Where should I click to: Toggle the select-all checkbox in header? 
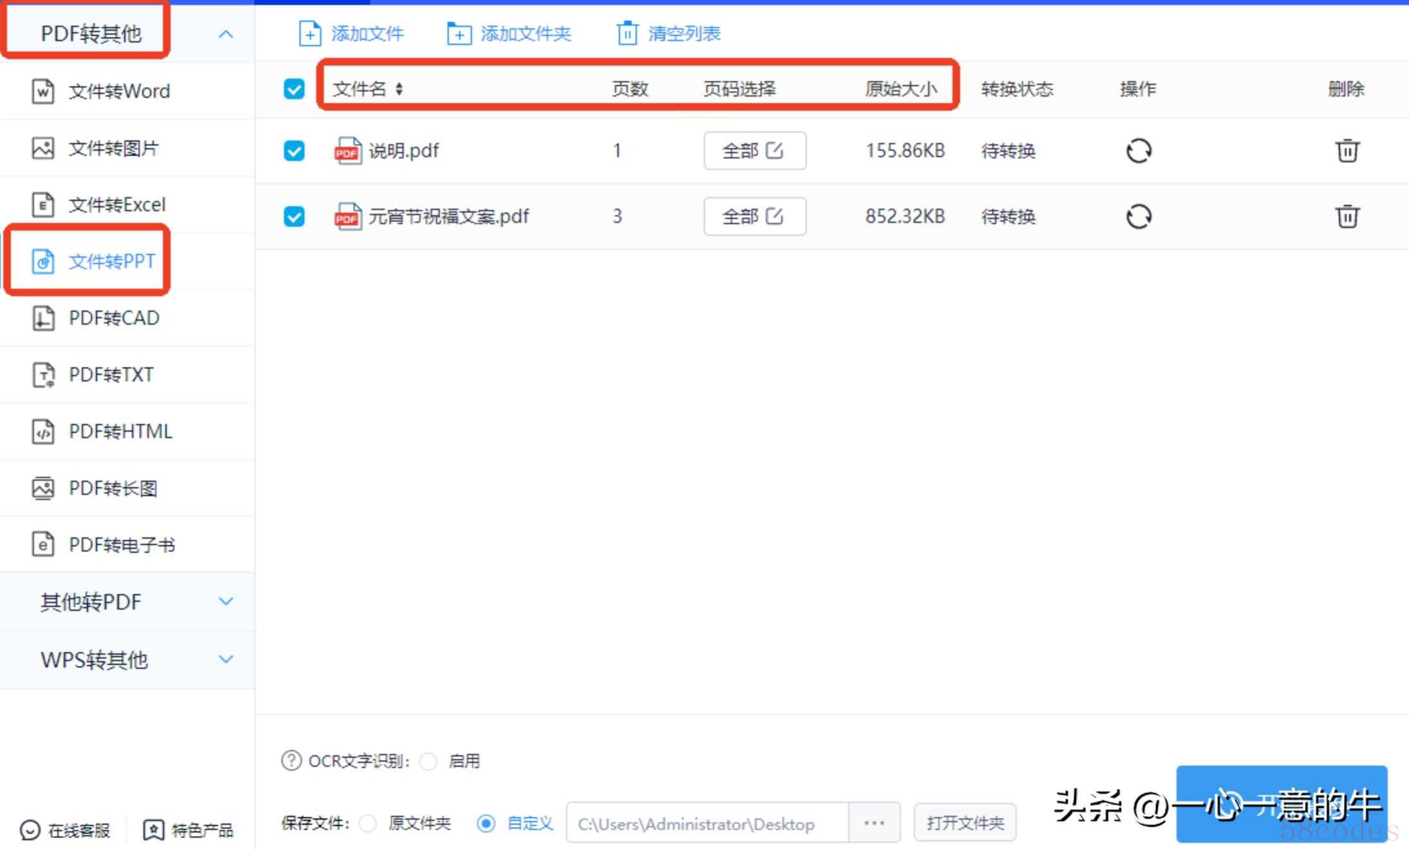pos(294,89)
